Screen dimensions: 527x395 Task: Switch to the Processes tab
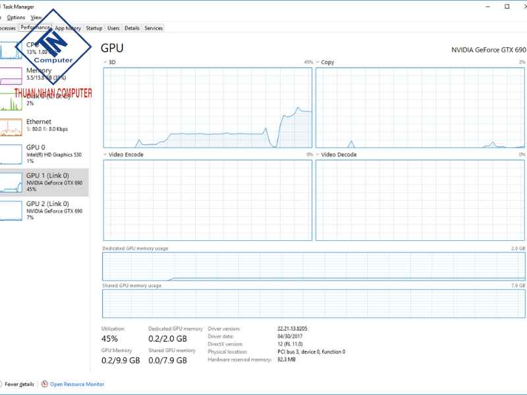click(x=8, y=28)
